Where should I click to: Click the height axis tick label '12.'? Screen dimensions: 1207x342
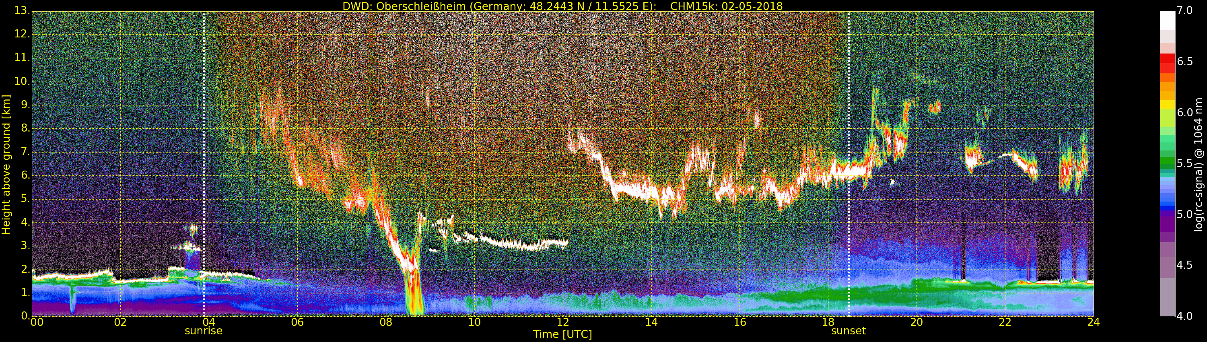point(22,34)
